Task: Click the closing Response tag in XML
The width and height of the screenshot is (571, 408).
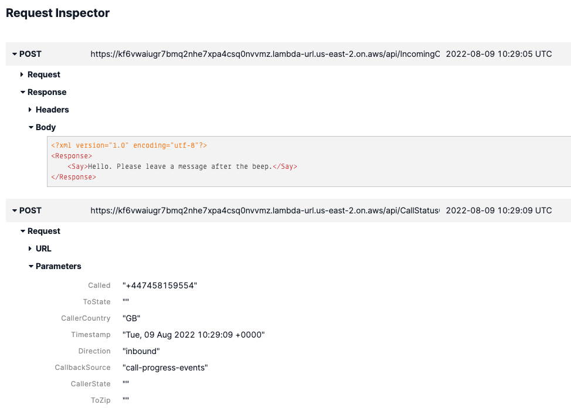Action: 73,177
